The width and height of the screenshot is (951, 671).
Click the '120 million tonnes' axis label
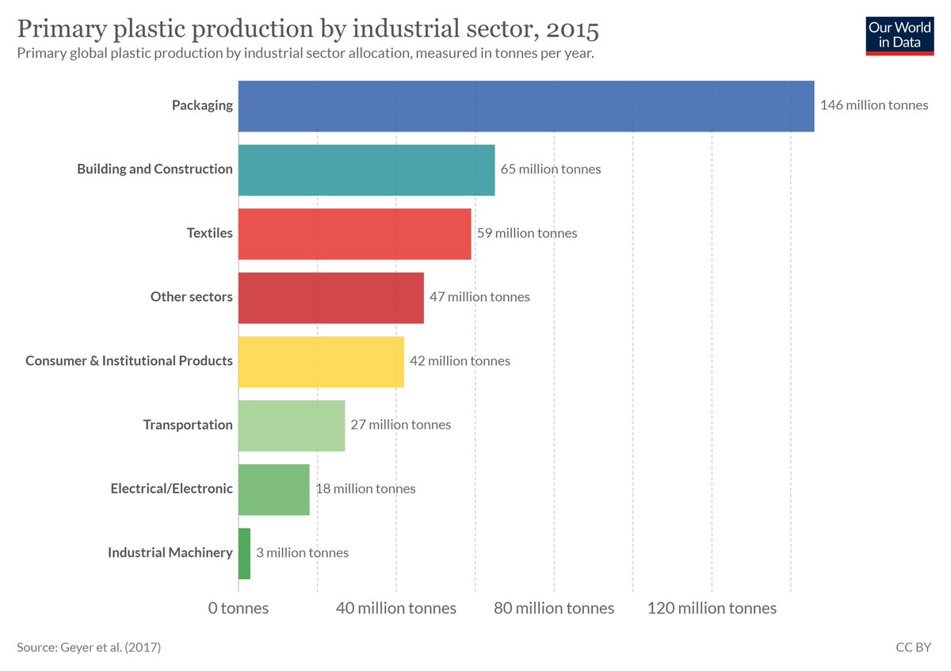tap(712, 608)
